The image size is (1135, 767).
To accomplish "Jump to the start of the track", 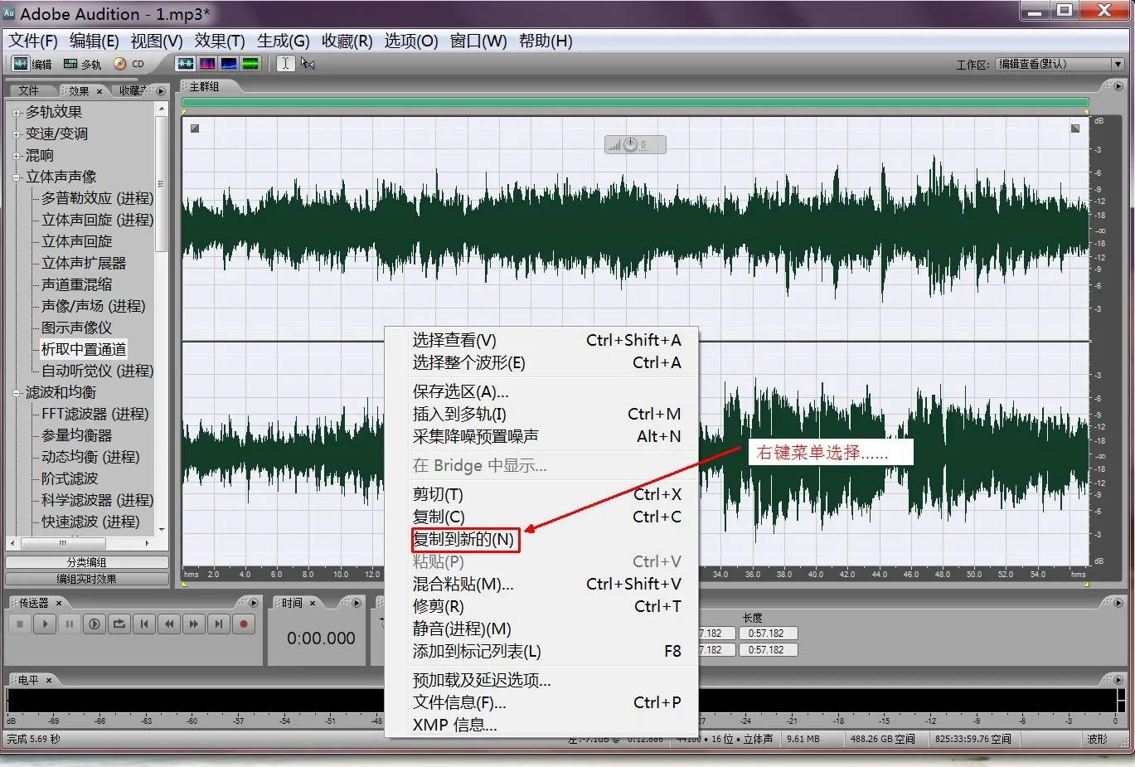I will coord(144,624).
